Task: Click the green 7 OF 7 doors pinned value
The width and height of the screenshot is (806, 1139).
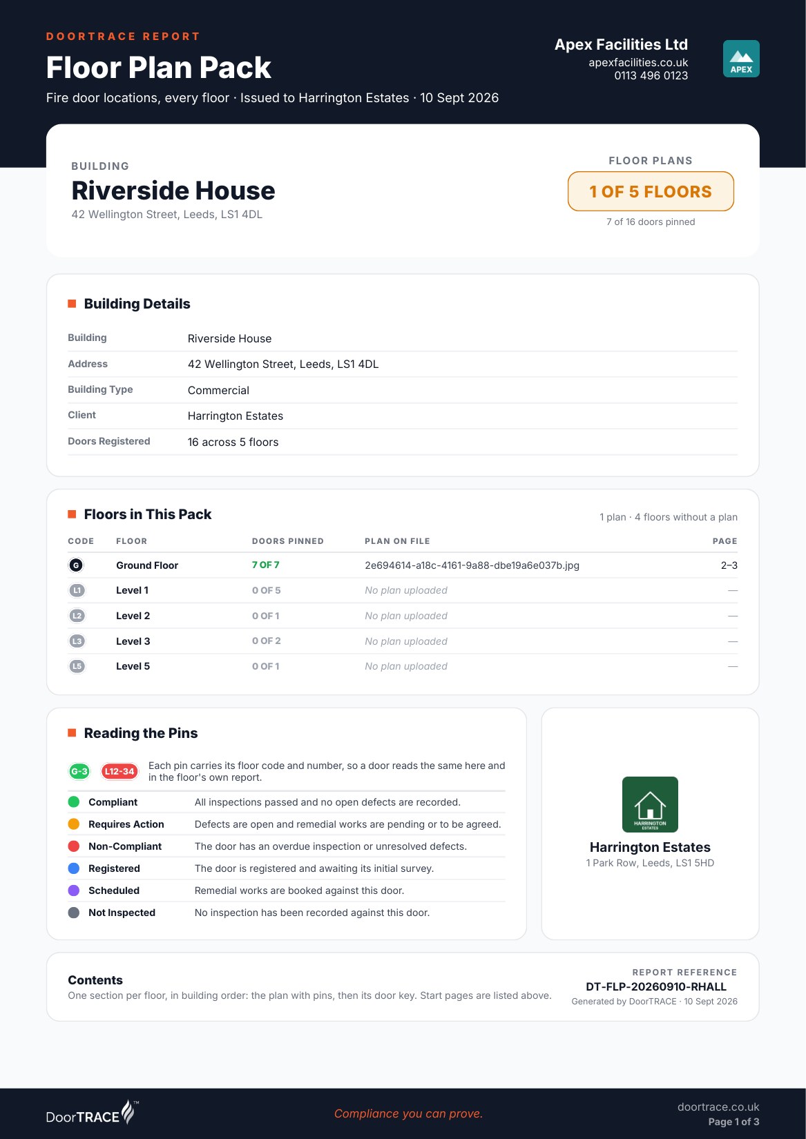Action: 266,565
